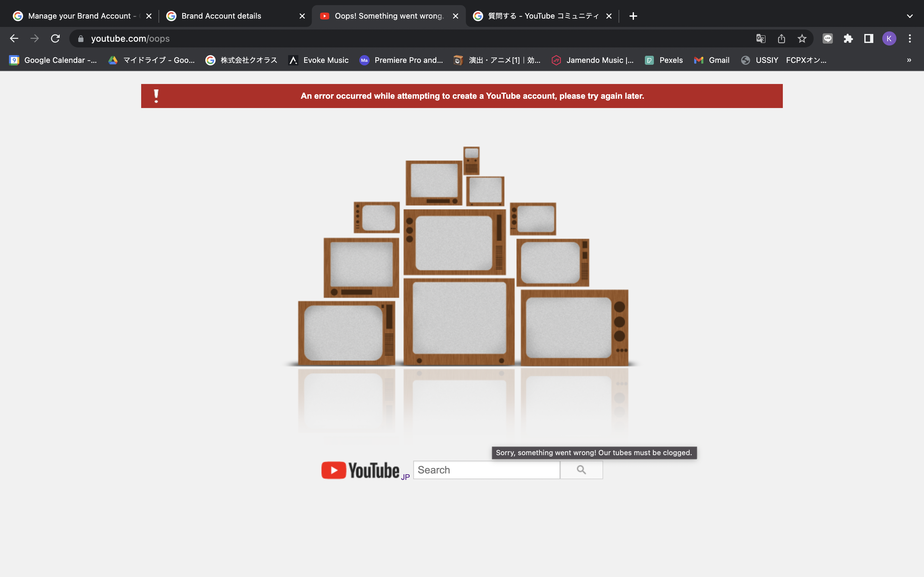The height and width of the screenshot is (577, 924).
Task: Click the padlock site information icon
Action: click(80, 38)
